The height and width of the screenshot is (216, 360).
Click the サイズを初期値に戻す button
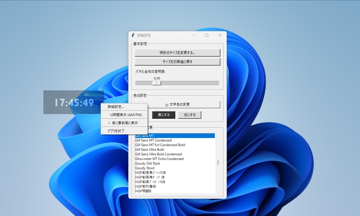pos(177,62)
